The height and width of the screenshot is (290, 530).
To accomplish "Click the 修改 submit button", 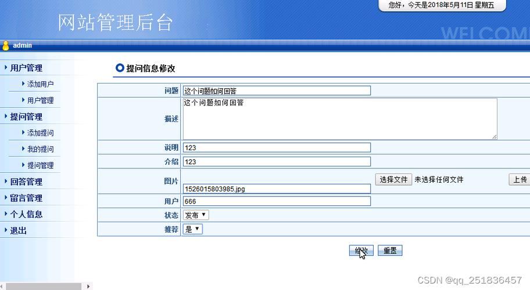I will 361,251.
